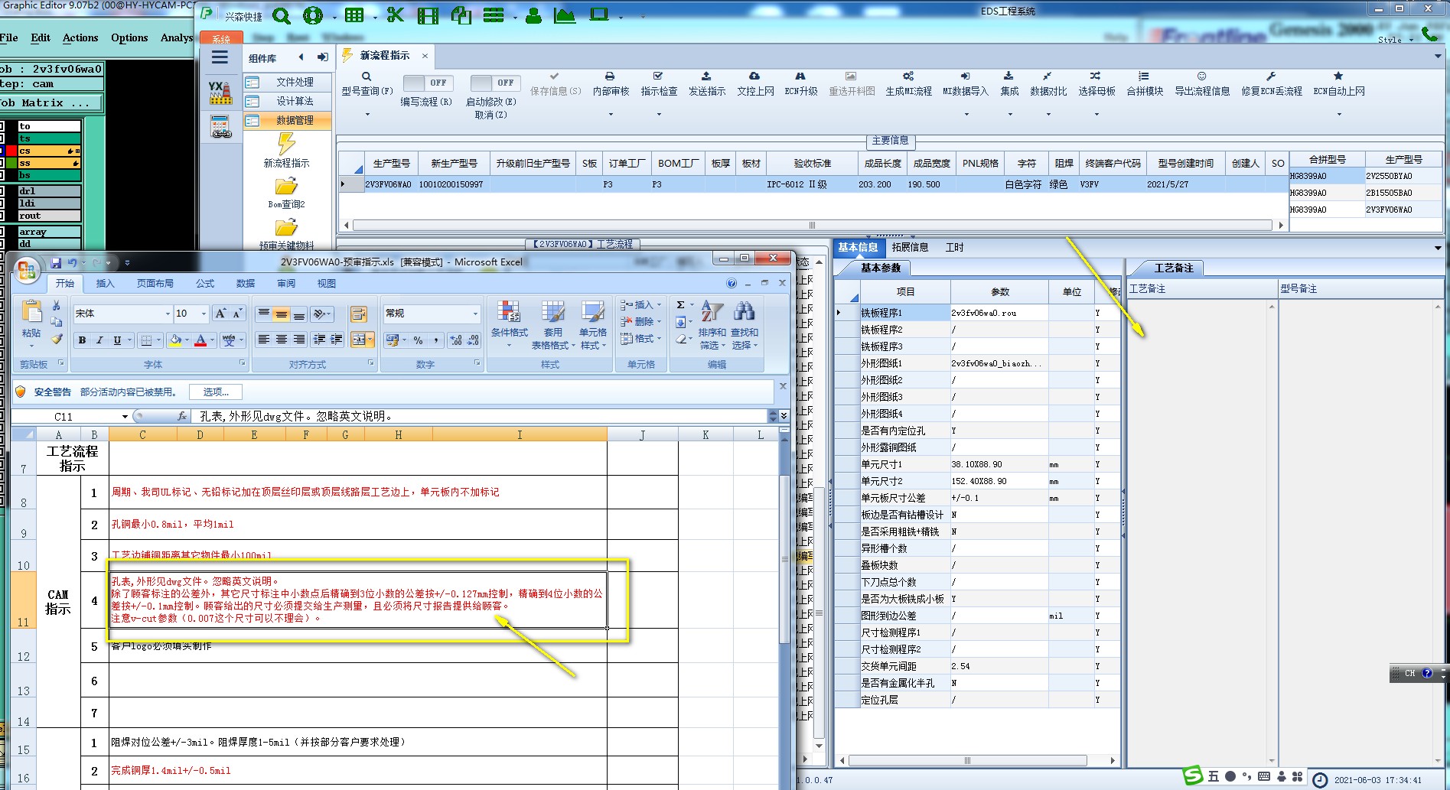Click the ECN升级 tool
Image resolution: width=1450 pixels, height=790 pixels.
click(x=801, y=83)
